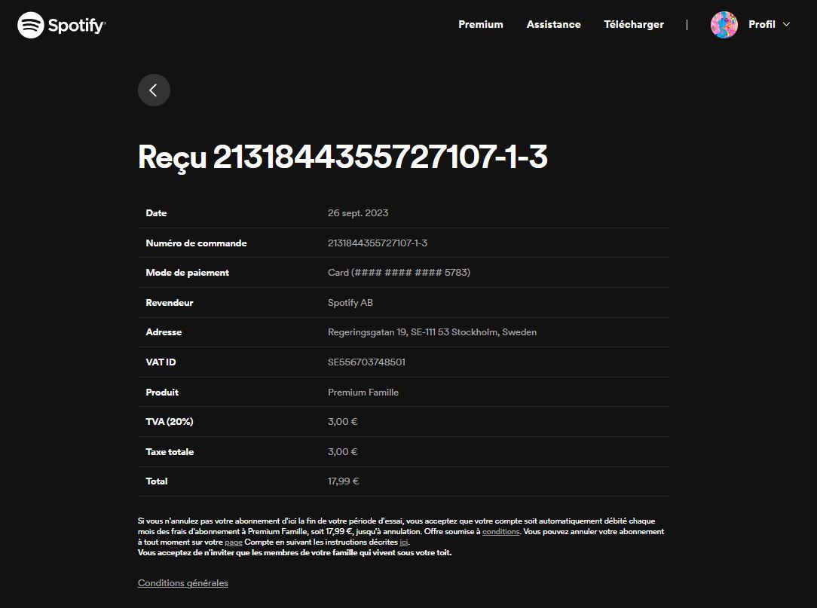Select the address 'Regeringsgatan 19, SE-111 53 Stockholm, Sweden'
The image size is (817, 608).
pos(432,332)
